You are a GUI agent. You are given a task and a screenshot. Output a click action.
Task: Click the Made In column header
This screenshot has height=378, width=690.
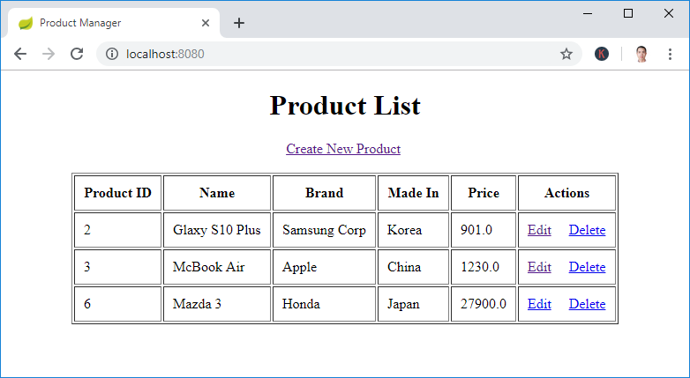point(413,193)
